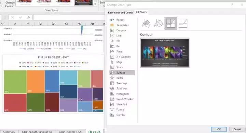Click the formula bar cancel X icon
The width and height of the screenshot is (246, 133).
13,17
